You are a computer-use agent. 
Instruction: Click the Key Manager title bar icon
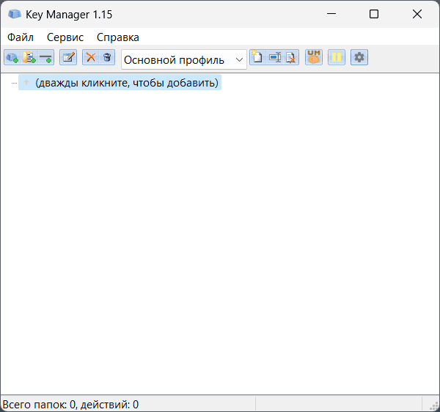15,14
